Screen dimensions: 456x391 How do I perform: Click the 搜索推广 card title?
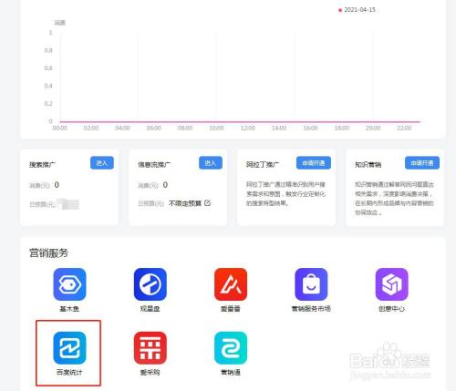click(x=42, y=165)
